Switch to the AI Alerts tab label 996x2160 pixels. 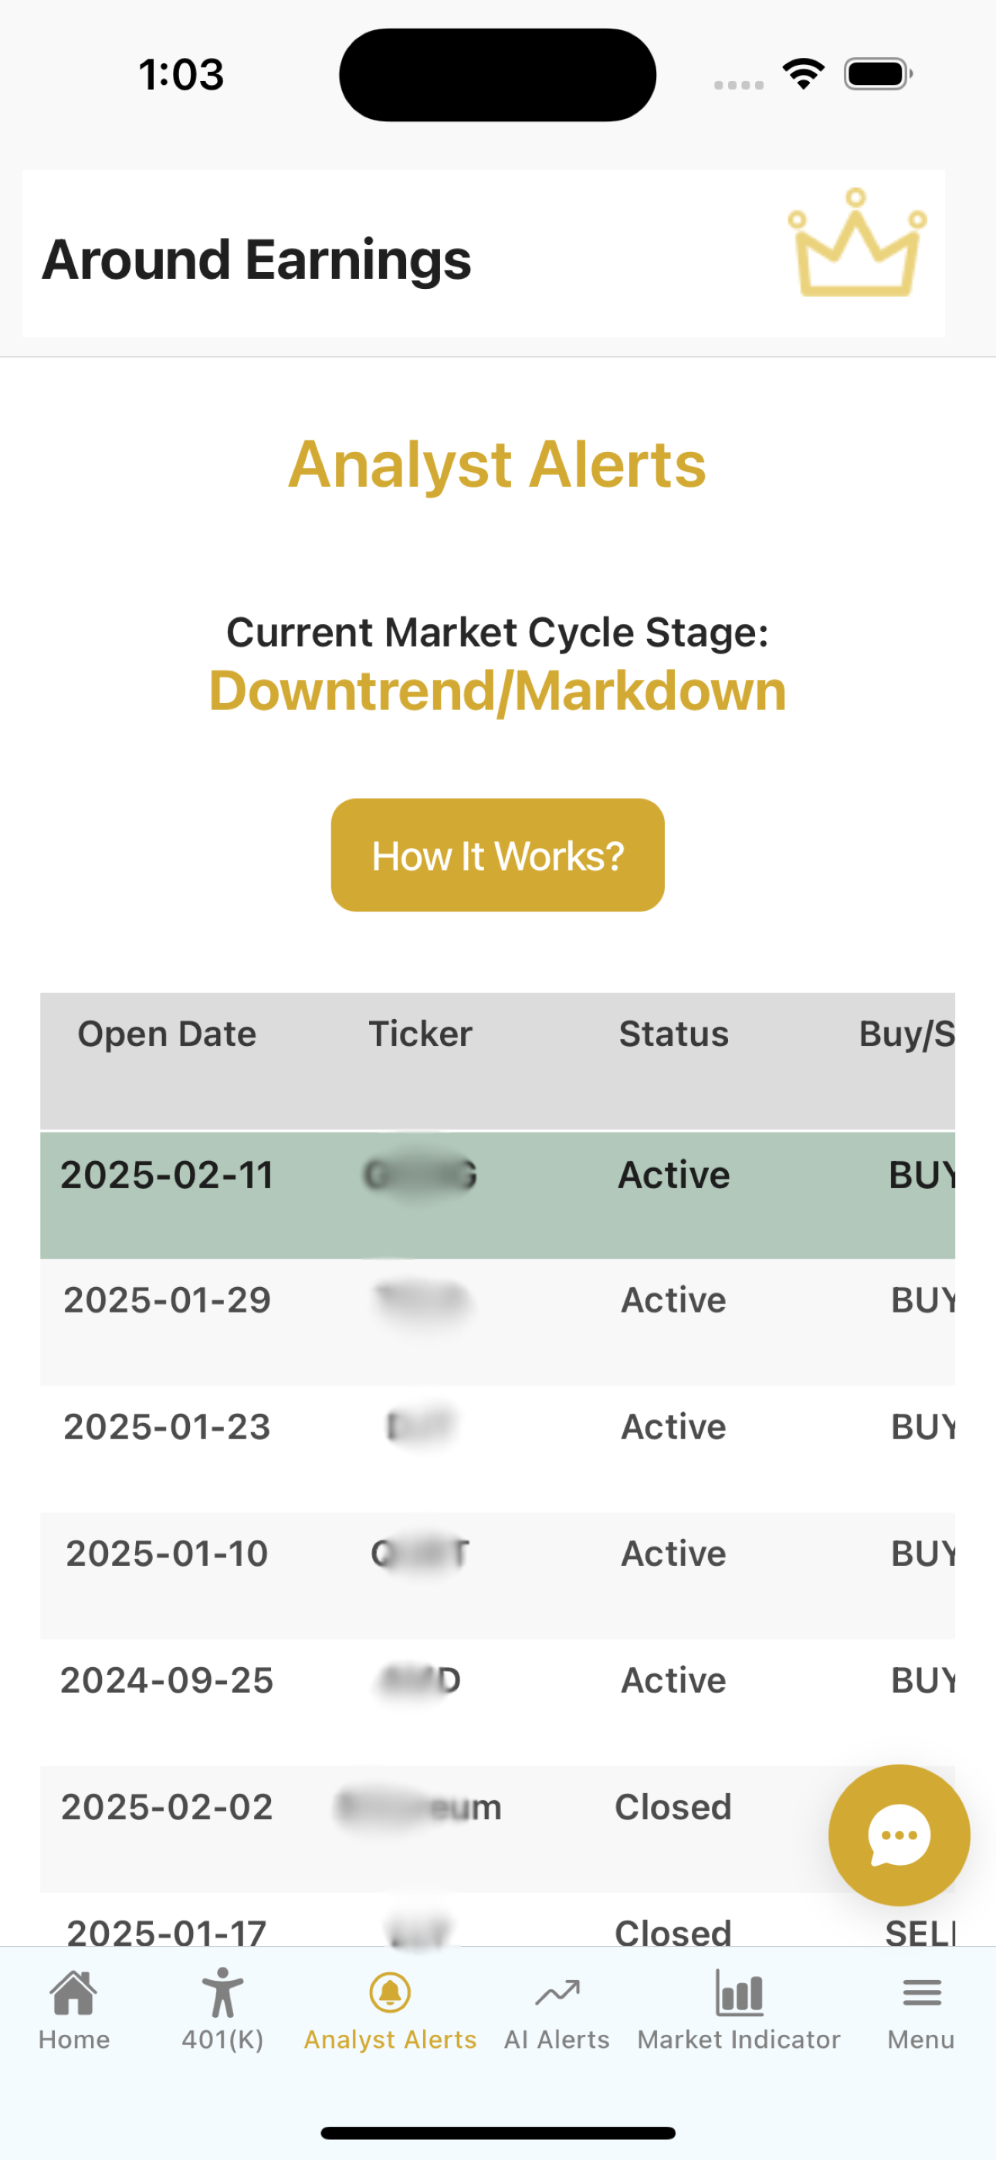tap(557, 2039)
